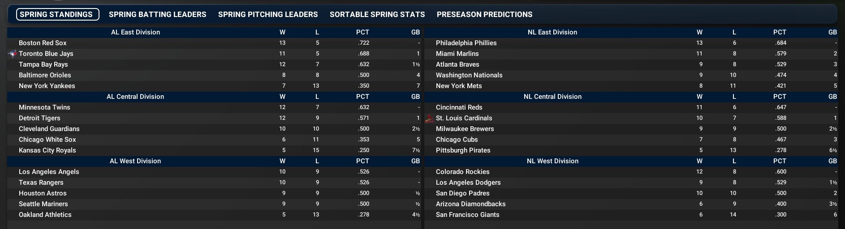Viewport: 845px width, 229px height.
Task: Switch to Spring Batting Leaders tab
Action: coord(157,14)
